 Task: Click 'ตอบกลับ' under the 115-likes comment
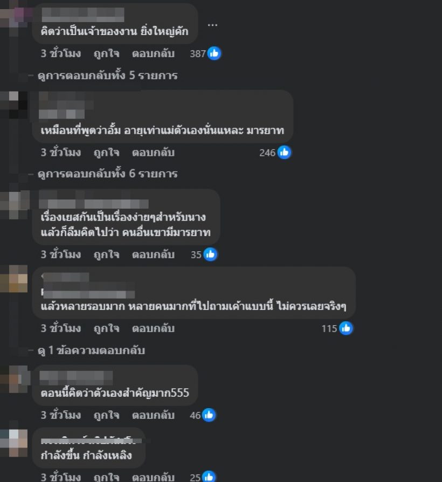point(154,328)
